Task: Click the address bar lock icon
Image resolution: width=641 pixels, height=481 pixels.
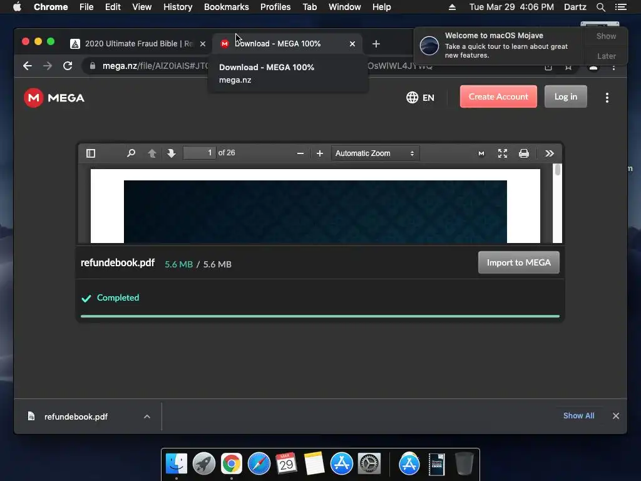Action: pyautogui.click(x=93, y=66)
